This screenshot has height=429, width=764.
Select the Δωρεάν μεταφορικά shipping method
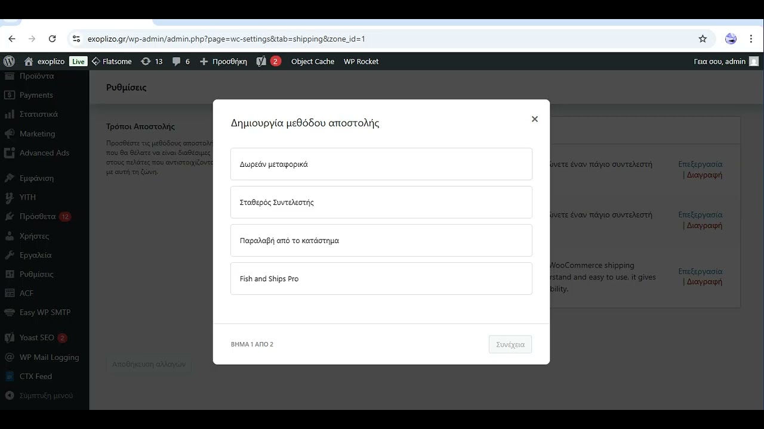[x=381, y=164]
